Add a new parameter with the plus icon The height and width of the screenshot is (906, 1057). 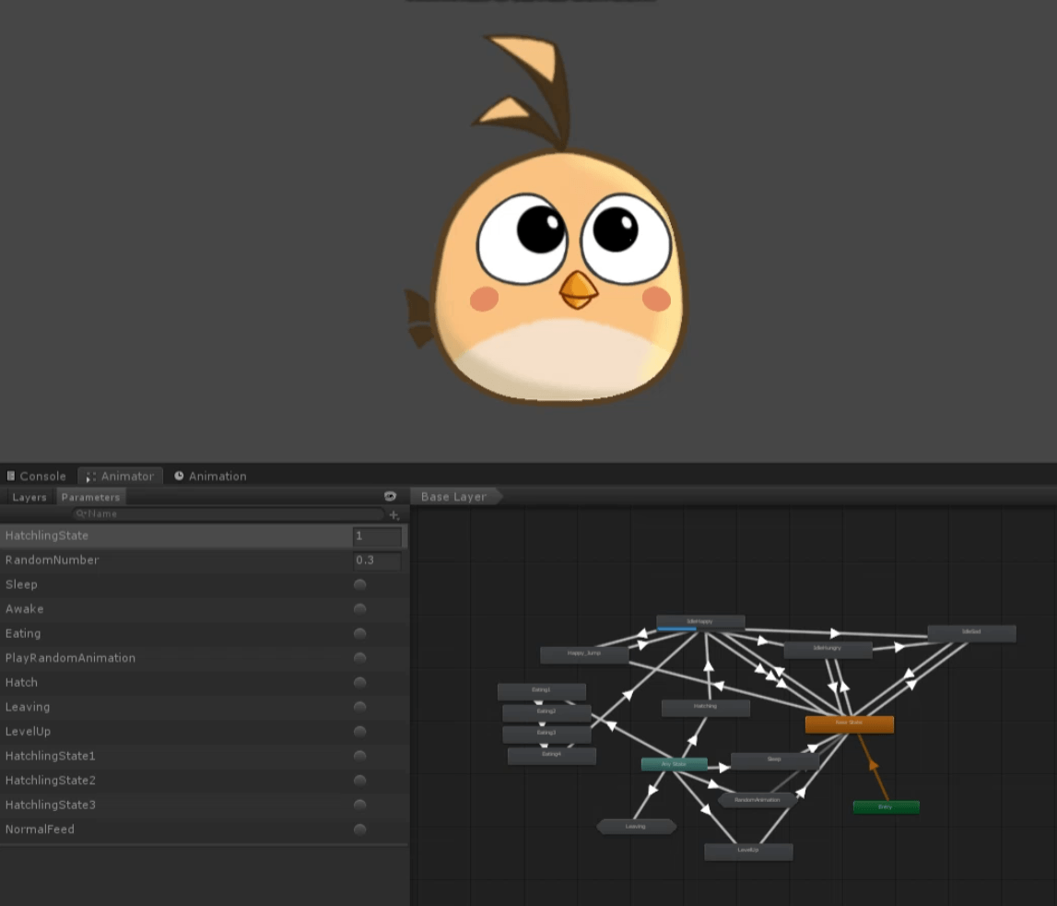[394, 513]
